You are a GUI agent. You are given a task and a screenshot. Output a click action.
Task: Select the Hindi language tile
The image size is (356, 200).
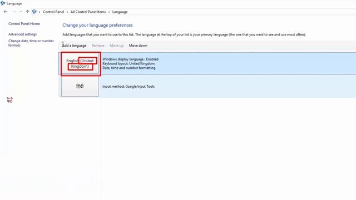[x=80, y=86]
